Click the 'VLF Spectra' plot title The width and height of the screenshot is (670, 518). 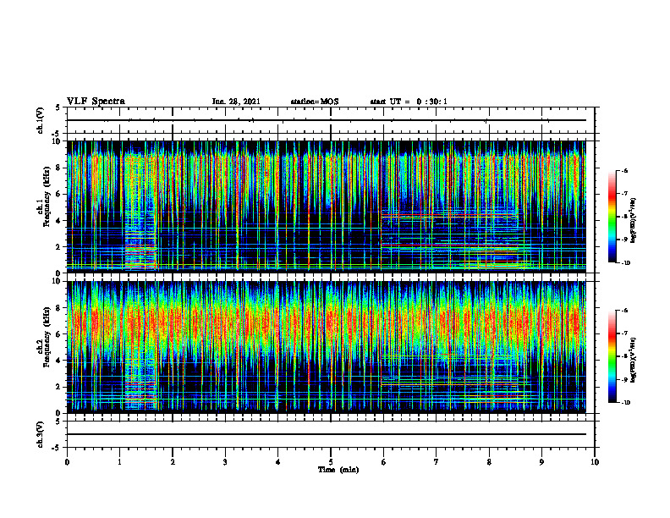tap(96, 102)
